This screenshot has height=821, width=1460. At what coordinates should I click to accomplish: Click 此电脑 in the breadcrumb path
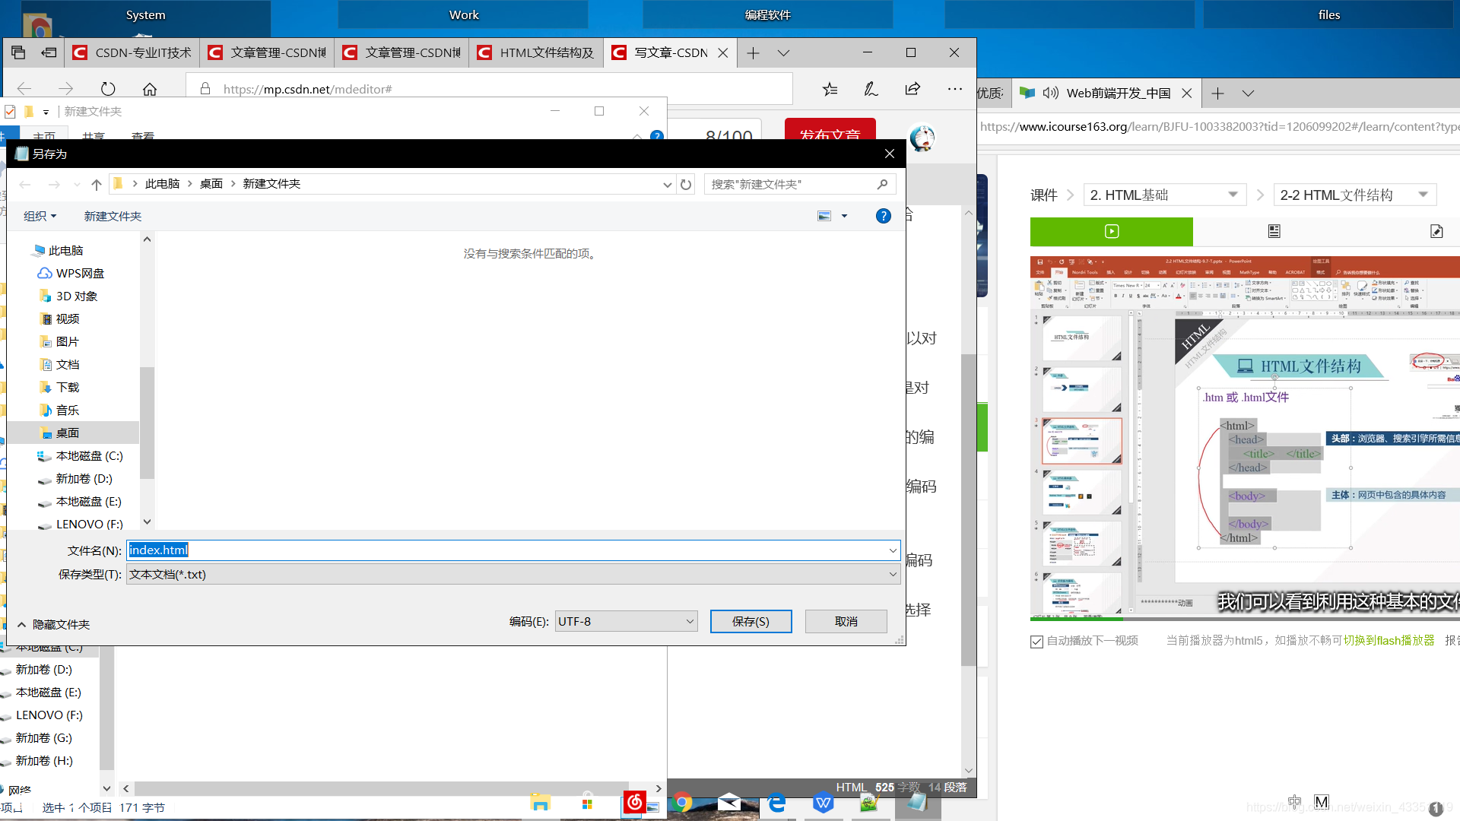pyautogui.click(x=162, y=184)
